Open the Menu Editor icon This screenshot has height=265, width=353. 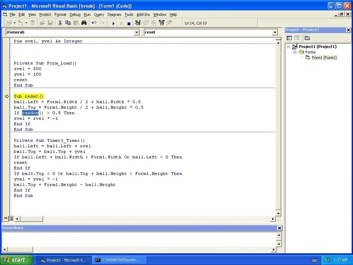click(x=33, y=23)
